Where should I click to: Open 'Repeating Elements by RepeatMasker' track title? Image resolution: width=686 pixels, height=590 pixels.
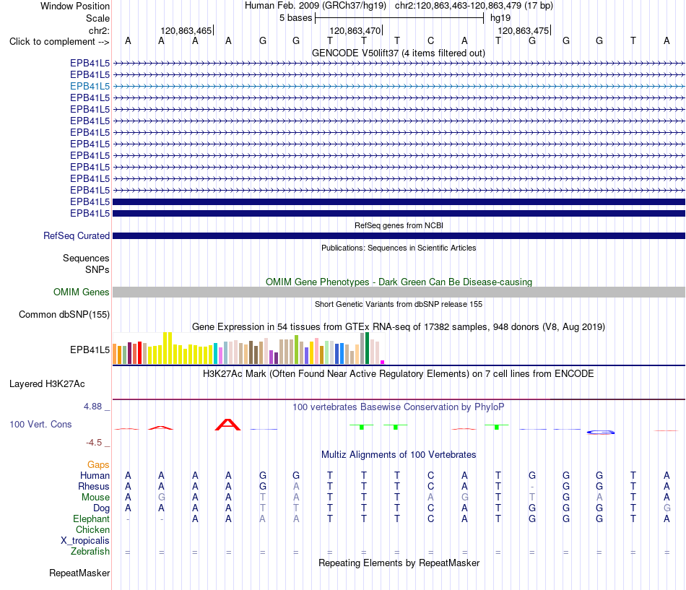[399, 563]
